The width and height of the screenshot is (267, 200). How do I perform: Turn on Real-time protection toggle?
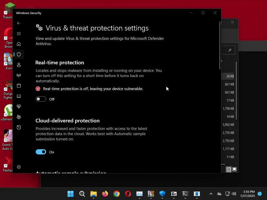41,99
